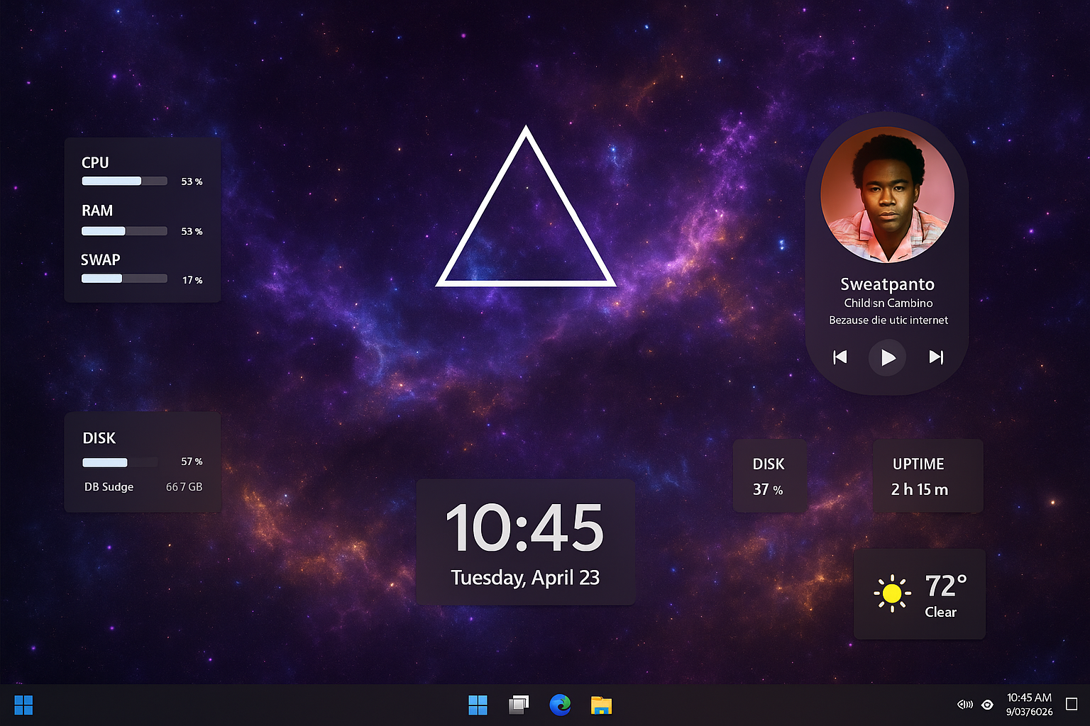Viewport: 1090px width, 726px height.
Task: Click the sun icon on the weather widget
Action: (892, 594)
